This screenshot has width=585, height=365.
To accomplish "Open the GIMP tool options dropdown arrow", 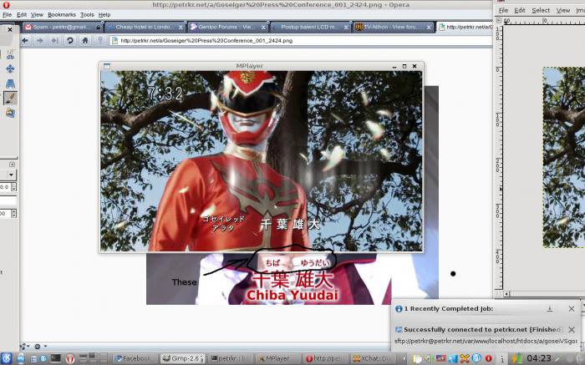I will (11, 175).
